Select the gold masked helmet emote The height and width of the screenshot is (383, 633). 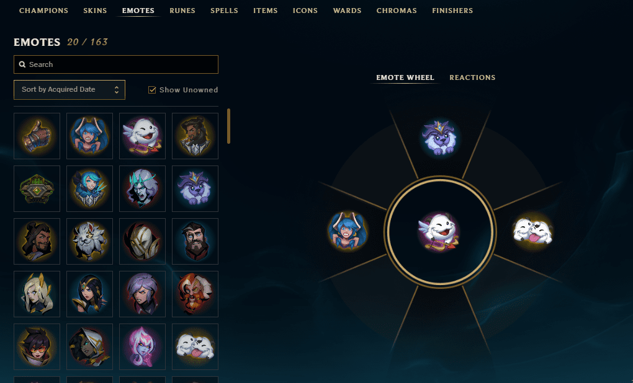coord(143,242)
